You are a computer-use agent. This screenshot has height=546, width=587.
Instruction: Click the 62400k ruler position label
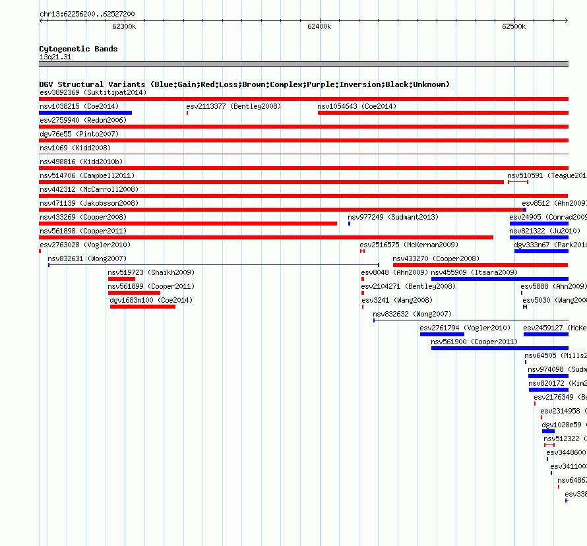[x=319, y=26]
